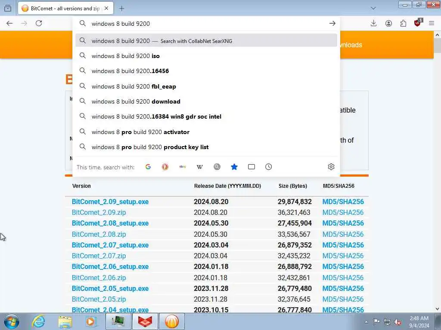Click size value 29,874,832
Viewport: 441px width, 330px height.
pyautogui.click(x=295, y=202)
